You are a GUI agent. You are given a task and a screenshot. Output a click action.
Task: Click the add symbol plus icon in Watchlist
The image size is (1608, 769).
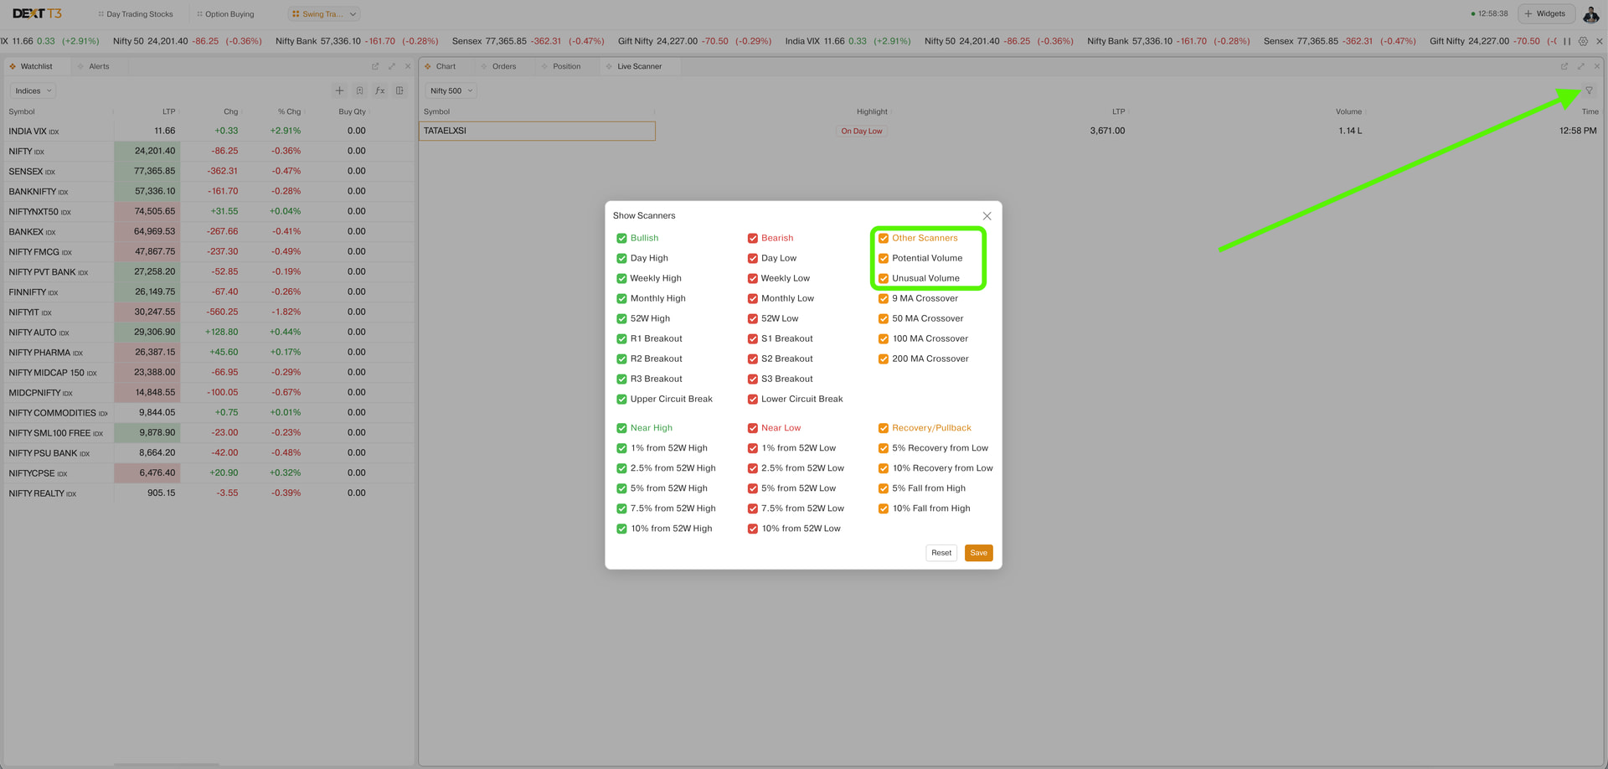point(339,90)
